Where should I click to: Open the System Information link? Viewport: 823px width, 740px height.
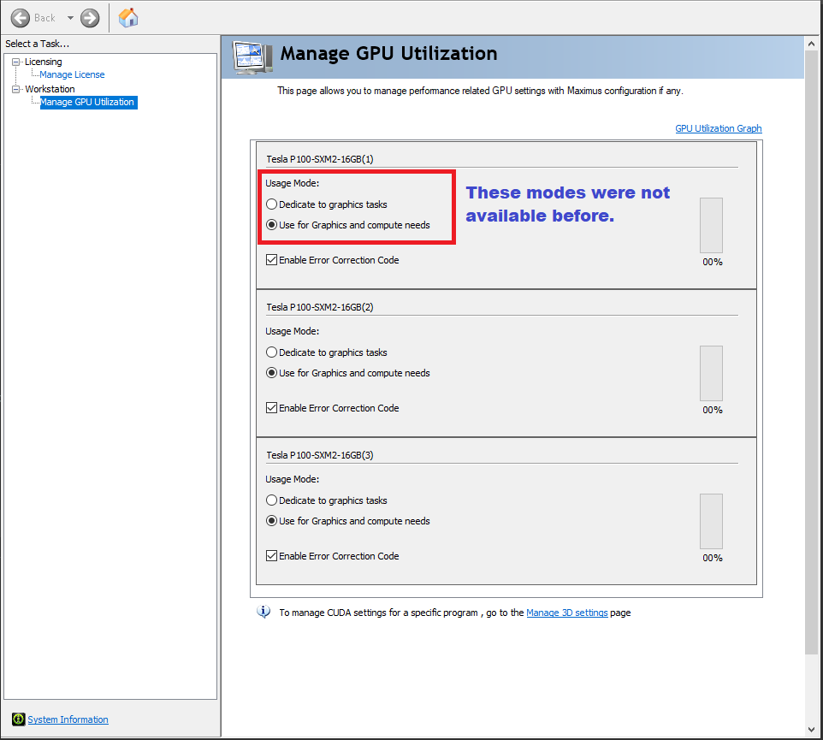pos(68,719)
